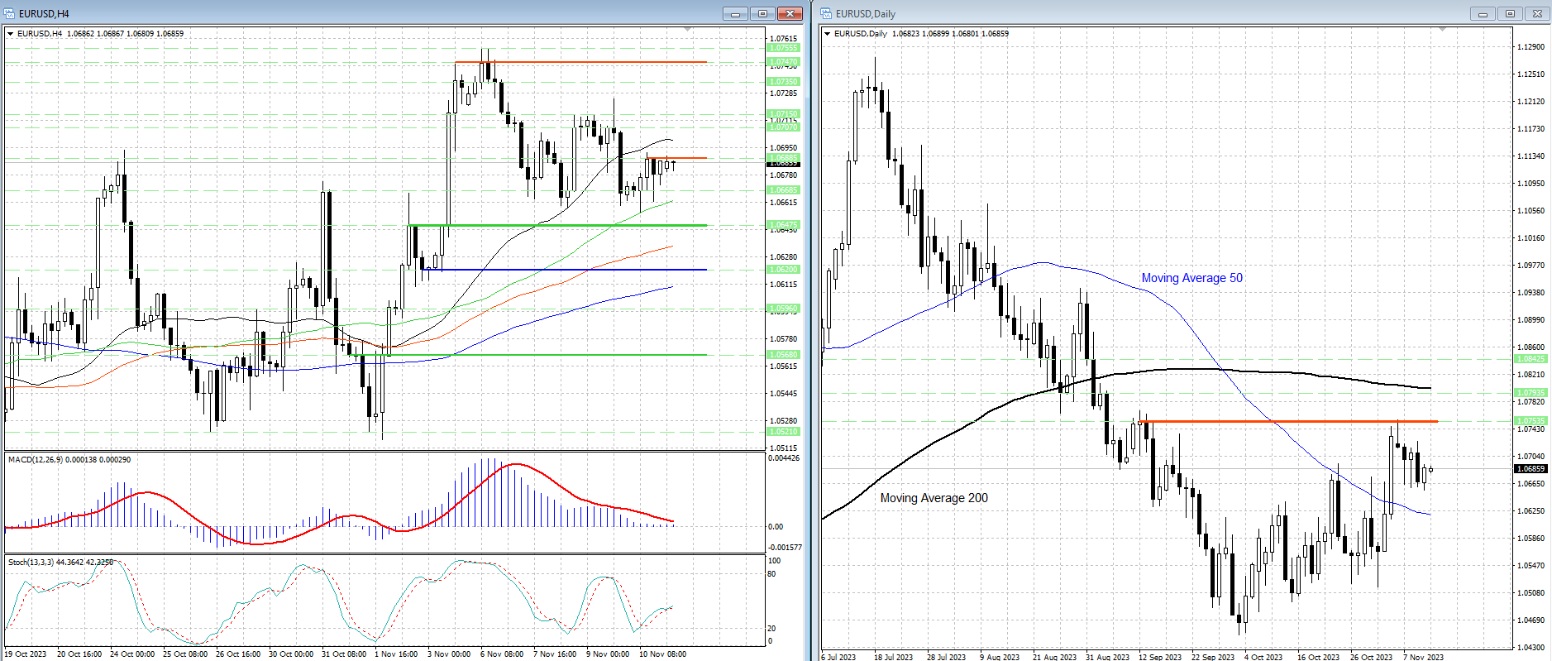The width and height of the screenshot is (1552, 661).
Task: Click the 1.07535 orange line price label
Action: [x=1530, y=421]
